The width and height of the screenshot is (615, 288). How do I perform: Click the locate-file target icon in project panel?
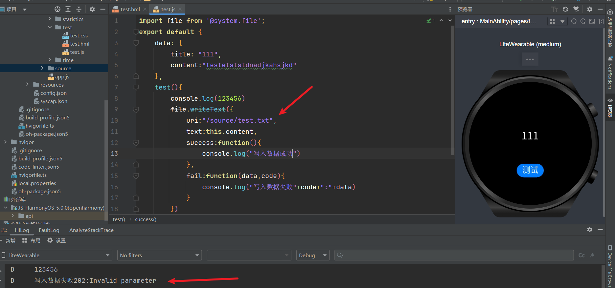pyautogui.click(x=57, y=9)
